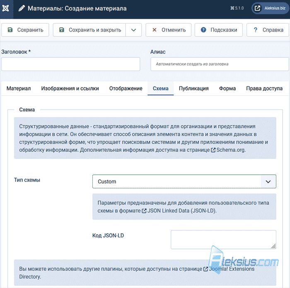Switch to Изображения и ссылки tab
Image resolution: width=290 pixels, height=288 pixels.
[x=70, y=88]
